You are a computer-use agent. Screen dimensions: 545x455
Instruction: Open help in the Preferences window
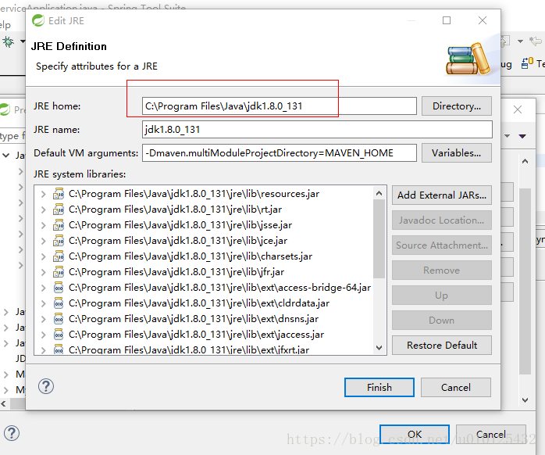[x=12, y=433]
